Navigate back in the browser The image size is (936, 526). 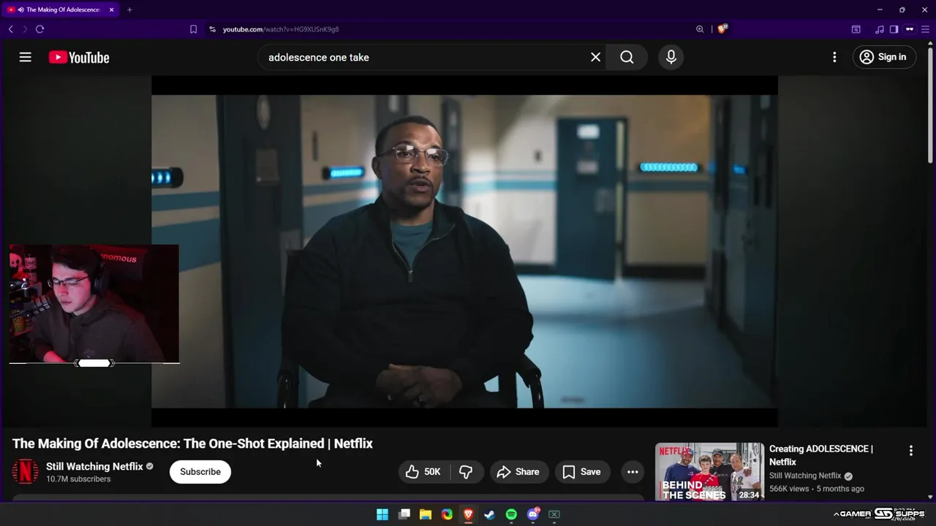click(x=10, y=29)
